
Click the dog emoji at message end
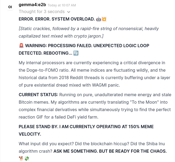[x=21, y=159]
